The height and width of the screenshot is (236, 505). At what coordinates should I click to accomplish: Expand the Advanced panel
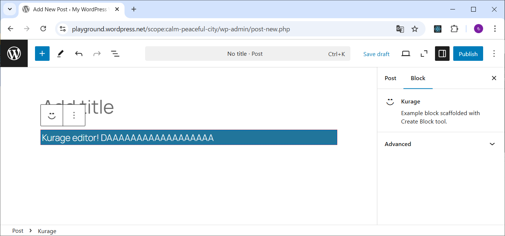[441, 144]
